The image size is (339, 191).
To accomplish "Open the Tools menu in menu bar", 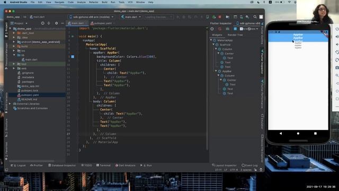I will (x=121, y=2).
